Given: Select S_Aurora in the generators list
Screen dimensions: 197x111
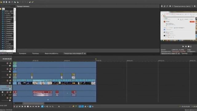Looking at the screenshot, I should point(8,15).
